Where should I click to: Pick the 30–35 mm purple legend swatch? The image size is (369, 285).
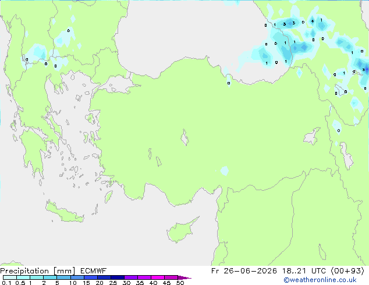click(x=130, y=277)
